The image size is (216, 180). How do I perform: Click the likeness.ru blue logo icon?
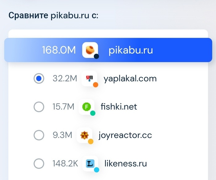[90, 163]
